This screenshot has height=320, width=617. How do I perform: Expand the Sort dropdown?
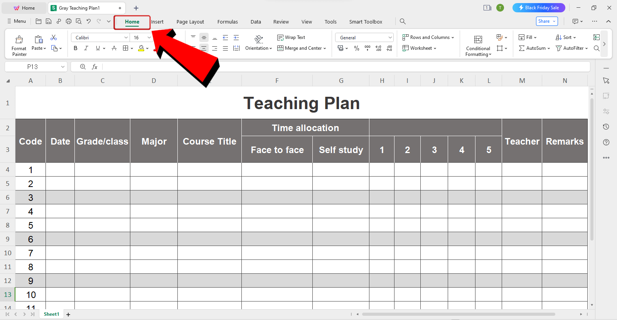[x=575, y=37]
